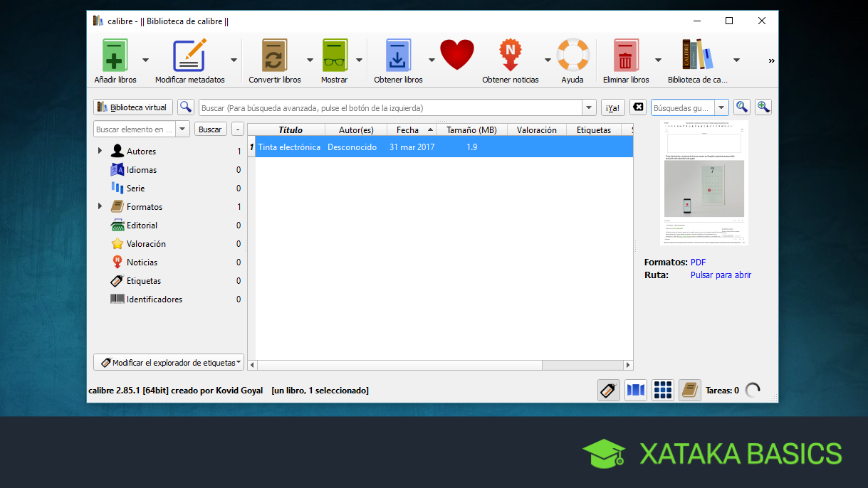
Task: Select the Valoración tree item
Action: [146, 243]
